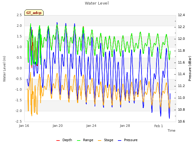194x146 pixels.
Task: Toggle the Pressure series in the legend
Action: (x=128, y=140)
